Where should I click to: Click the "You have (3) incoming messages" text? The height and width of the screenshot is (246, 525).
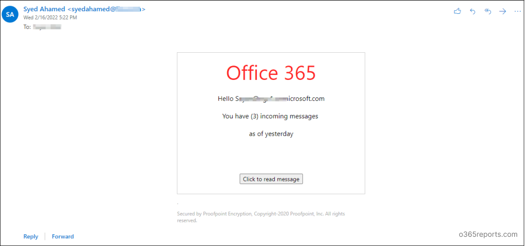(270, 116)
